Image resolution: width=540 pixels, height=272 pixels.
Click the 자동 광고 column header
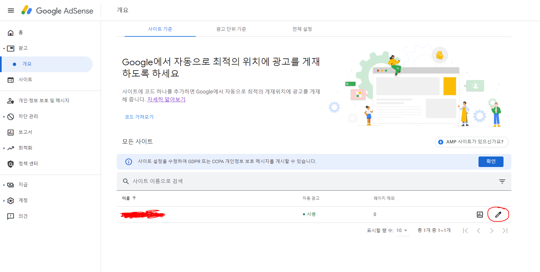click(x=311, y=198)
